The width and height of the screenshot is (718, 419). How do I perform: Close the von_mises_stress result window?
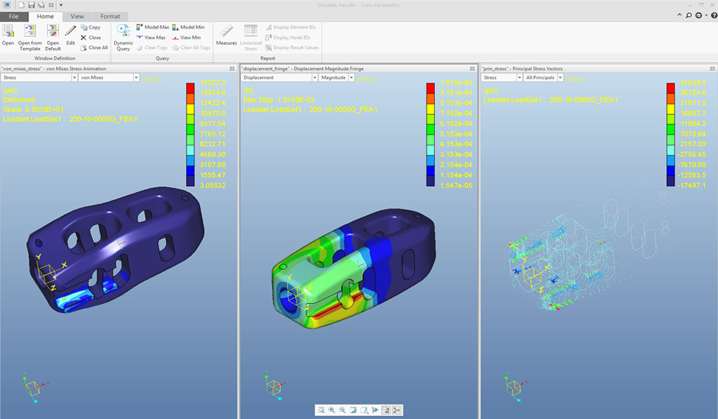click(x=232, y=69)
